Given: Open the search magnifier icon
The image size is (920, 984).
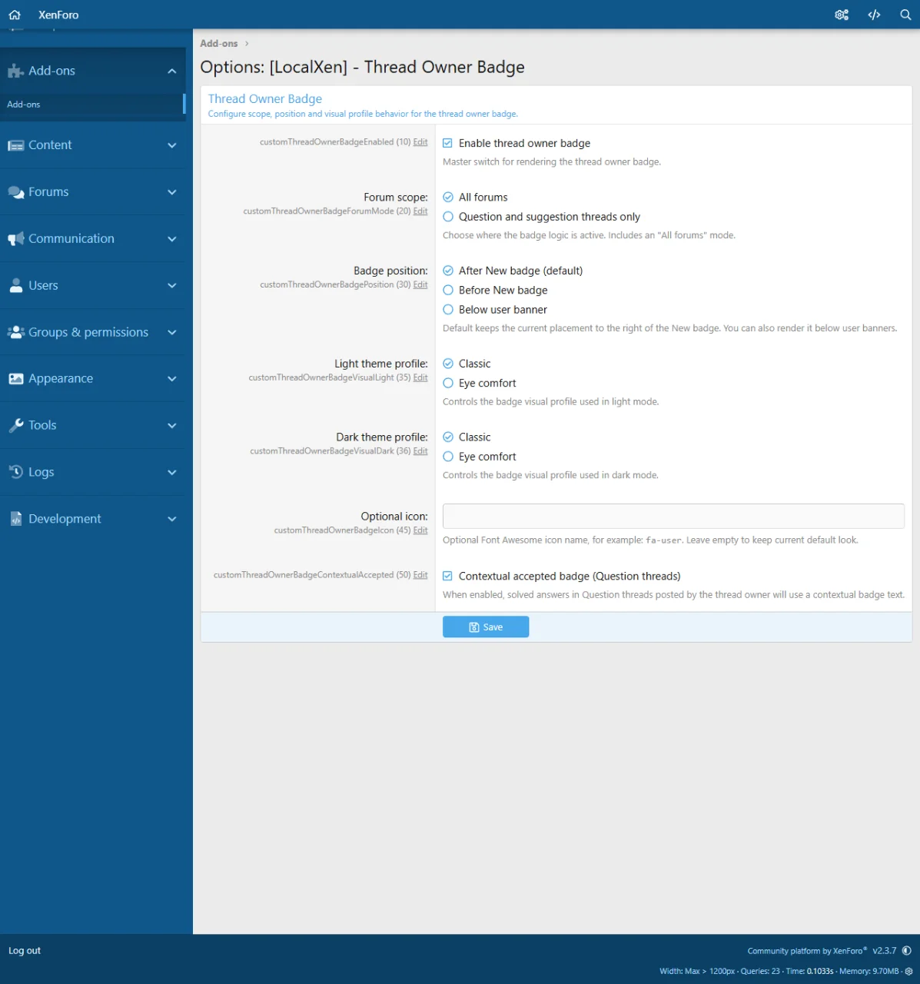Looking at the screenshot, I should (905, 15).
